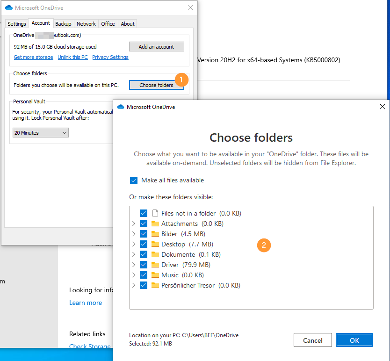
Task: Click the Music folder icon
Action: click(155, 275)
